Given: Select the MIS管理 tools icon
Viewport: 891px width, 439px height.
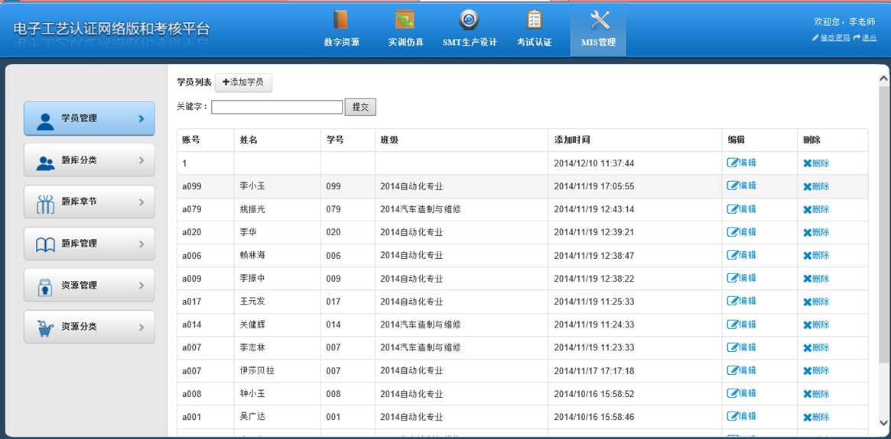Looking at the screenshot, I should [600, 20].
